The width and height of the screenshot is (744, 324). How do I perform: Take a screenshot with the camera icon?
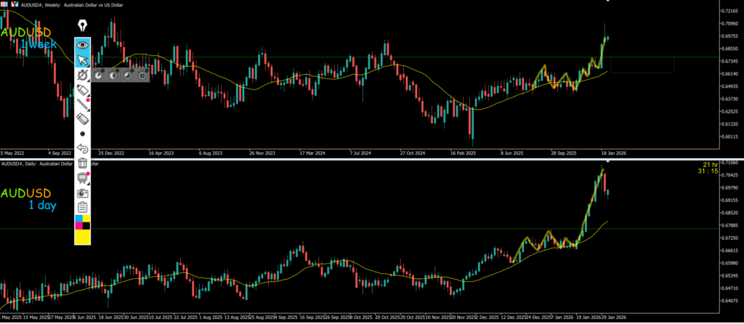(83, 193)
